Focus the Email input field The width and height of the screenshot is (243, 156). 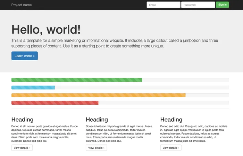163,5
